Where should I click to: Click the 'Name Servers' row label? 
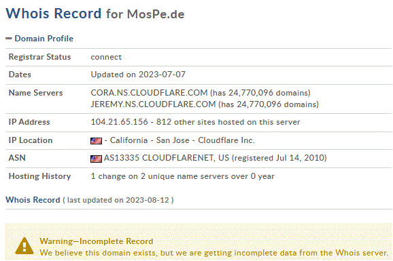pyautogui.click(x=35, y=93)
